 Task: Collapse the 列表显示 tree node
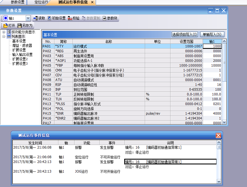(4, 36)
